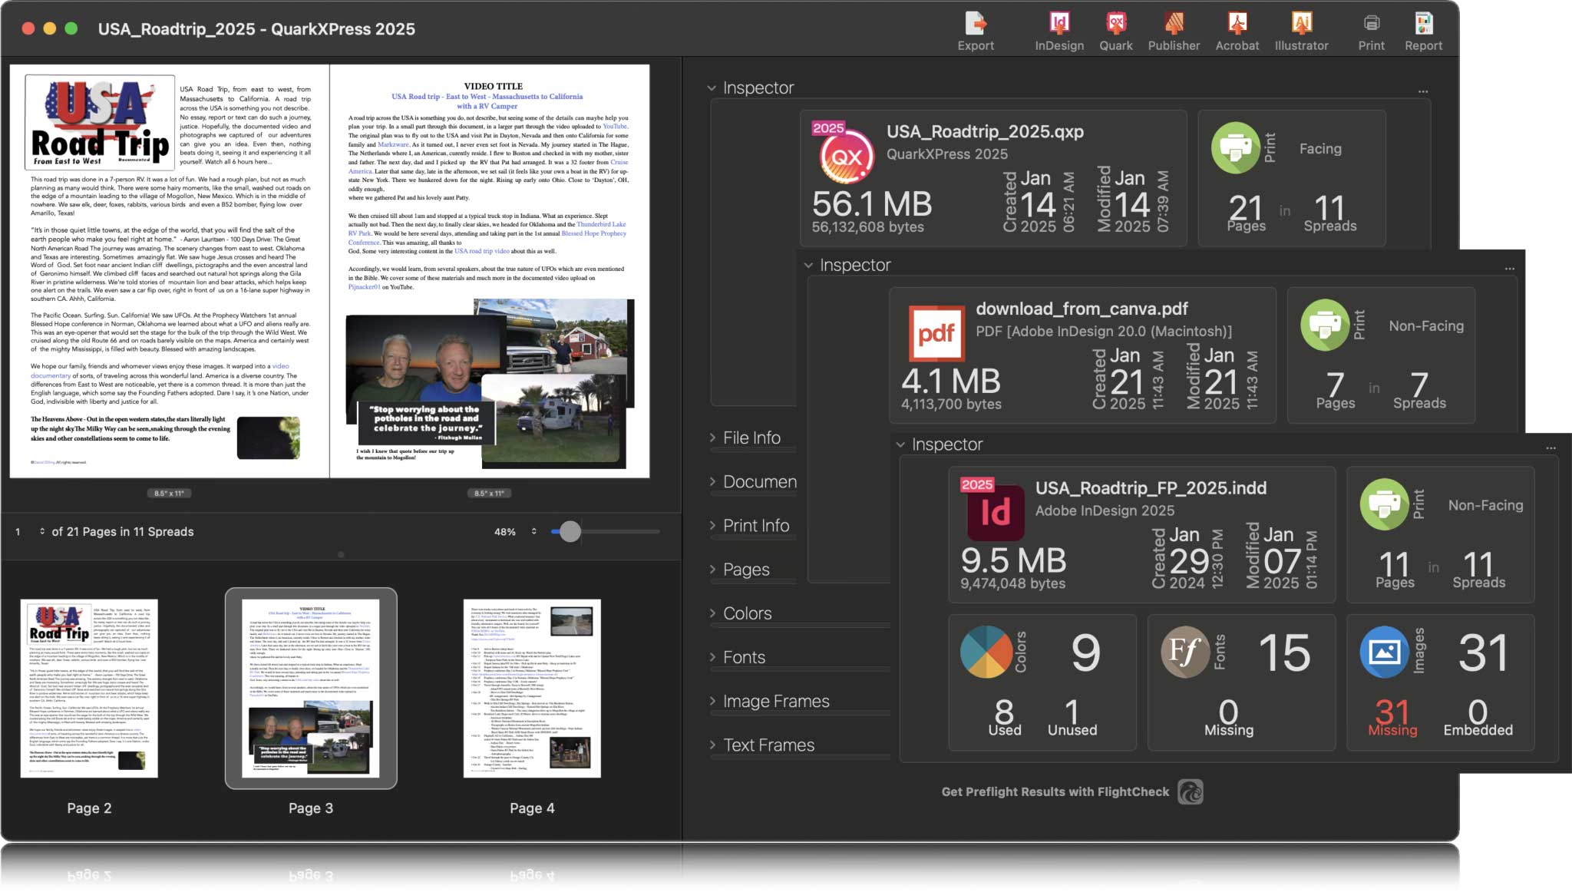Click the Export icon in toolbar
Image resolution: width=1572 pixels, height=892 pixels.
click(976, 24)
